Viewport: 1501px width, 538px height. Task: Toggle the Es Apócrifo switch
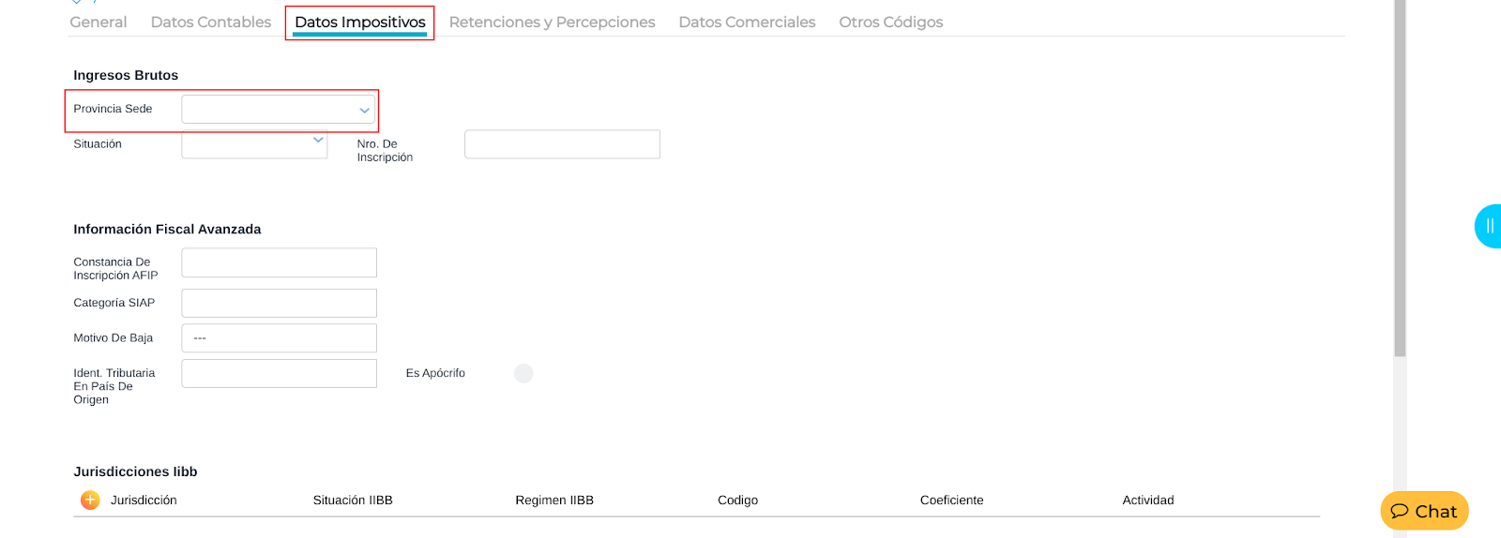(x=523, y=373)
